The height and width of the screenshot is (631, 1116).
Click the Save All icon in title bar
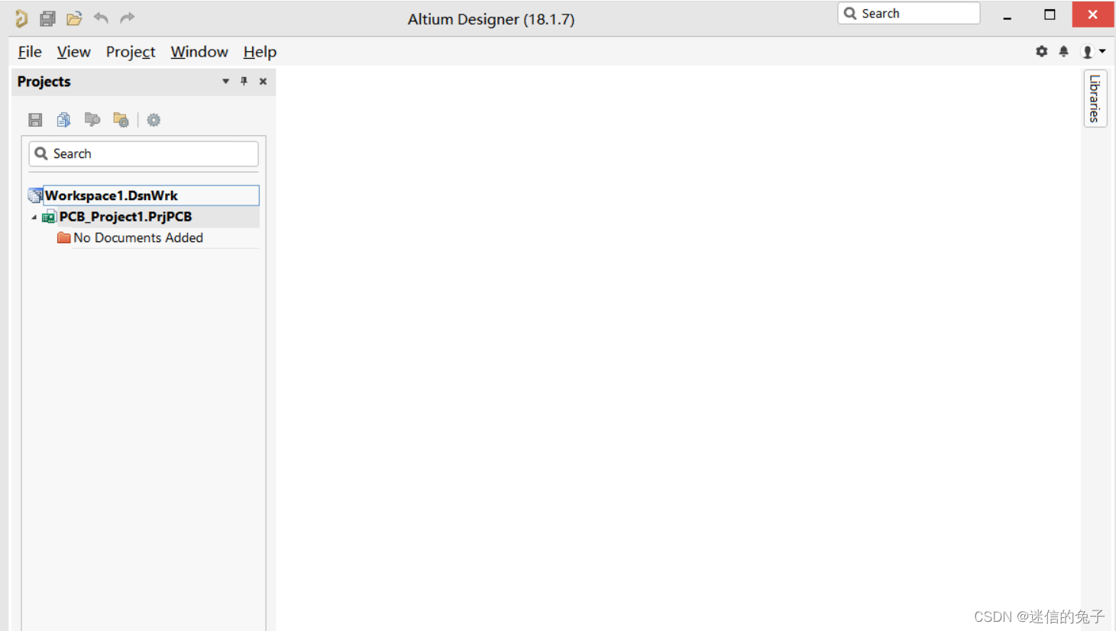47,18
